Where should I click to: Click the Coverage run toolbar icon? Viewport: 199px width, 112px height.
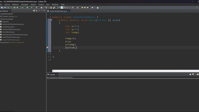(x=32, y=7)
